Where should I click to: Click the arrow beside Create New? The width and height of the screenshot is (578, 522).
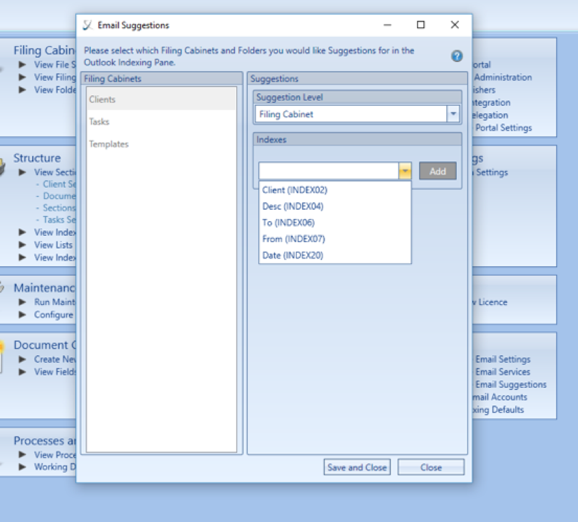pyautogui.click(x=23, y=359)
